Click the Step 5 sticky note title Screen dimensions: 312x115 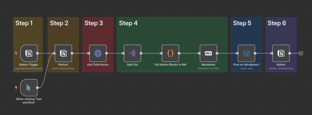click(x=242, y=23)
